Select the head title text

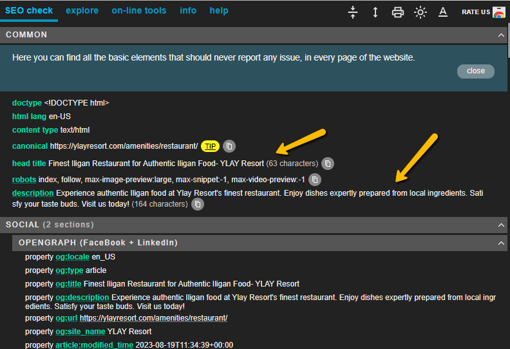(x=156, y=164)
